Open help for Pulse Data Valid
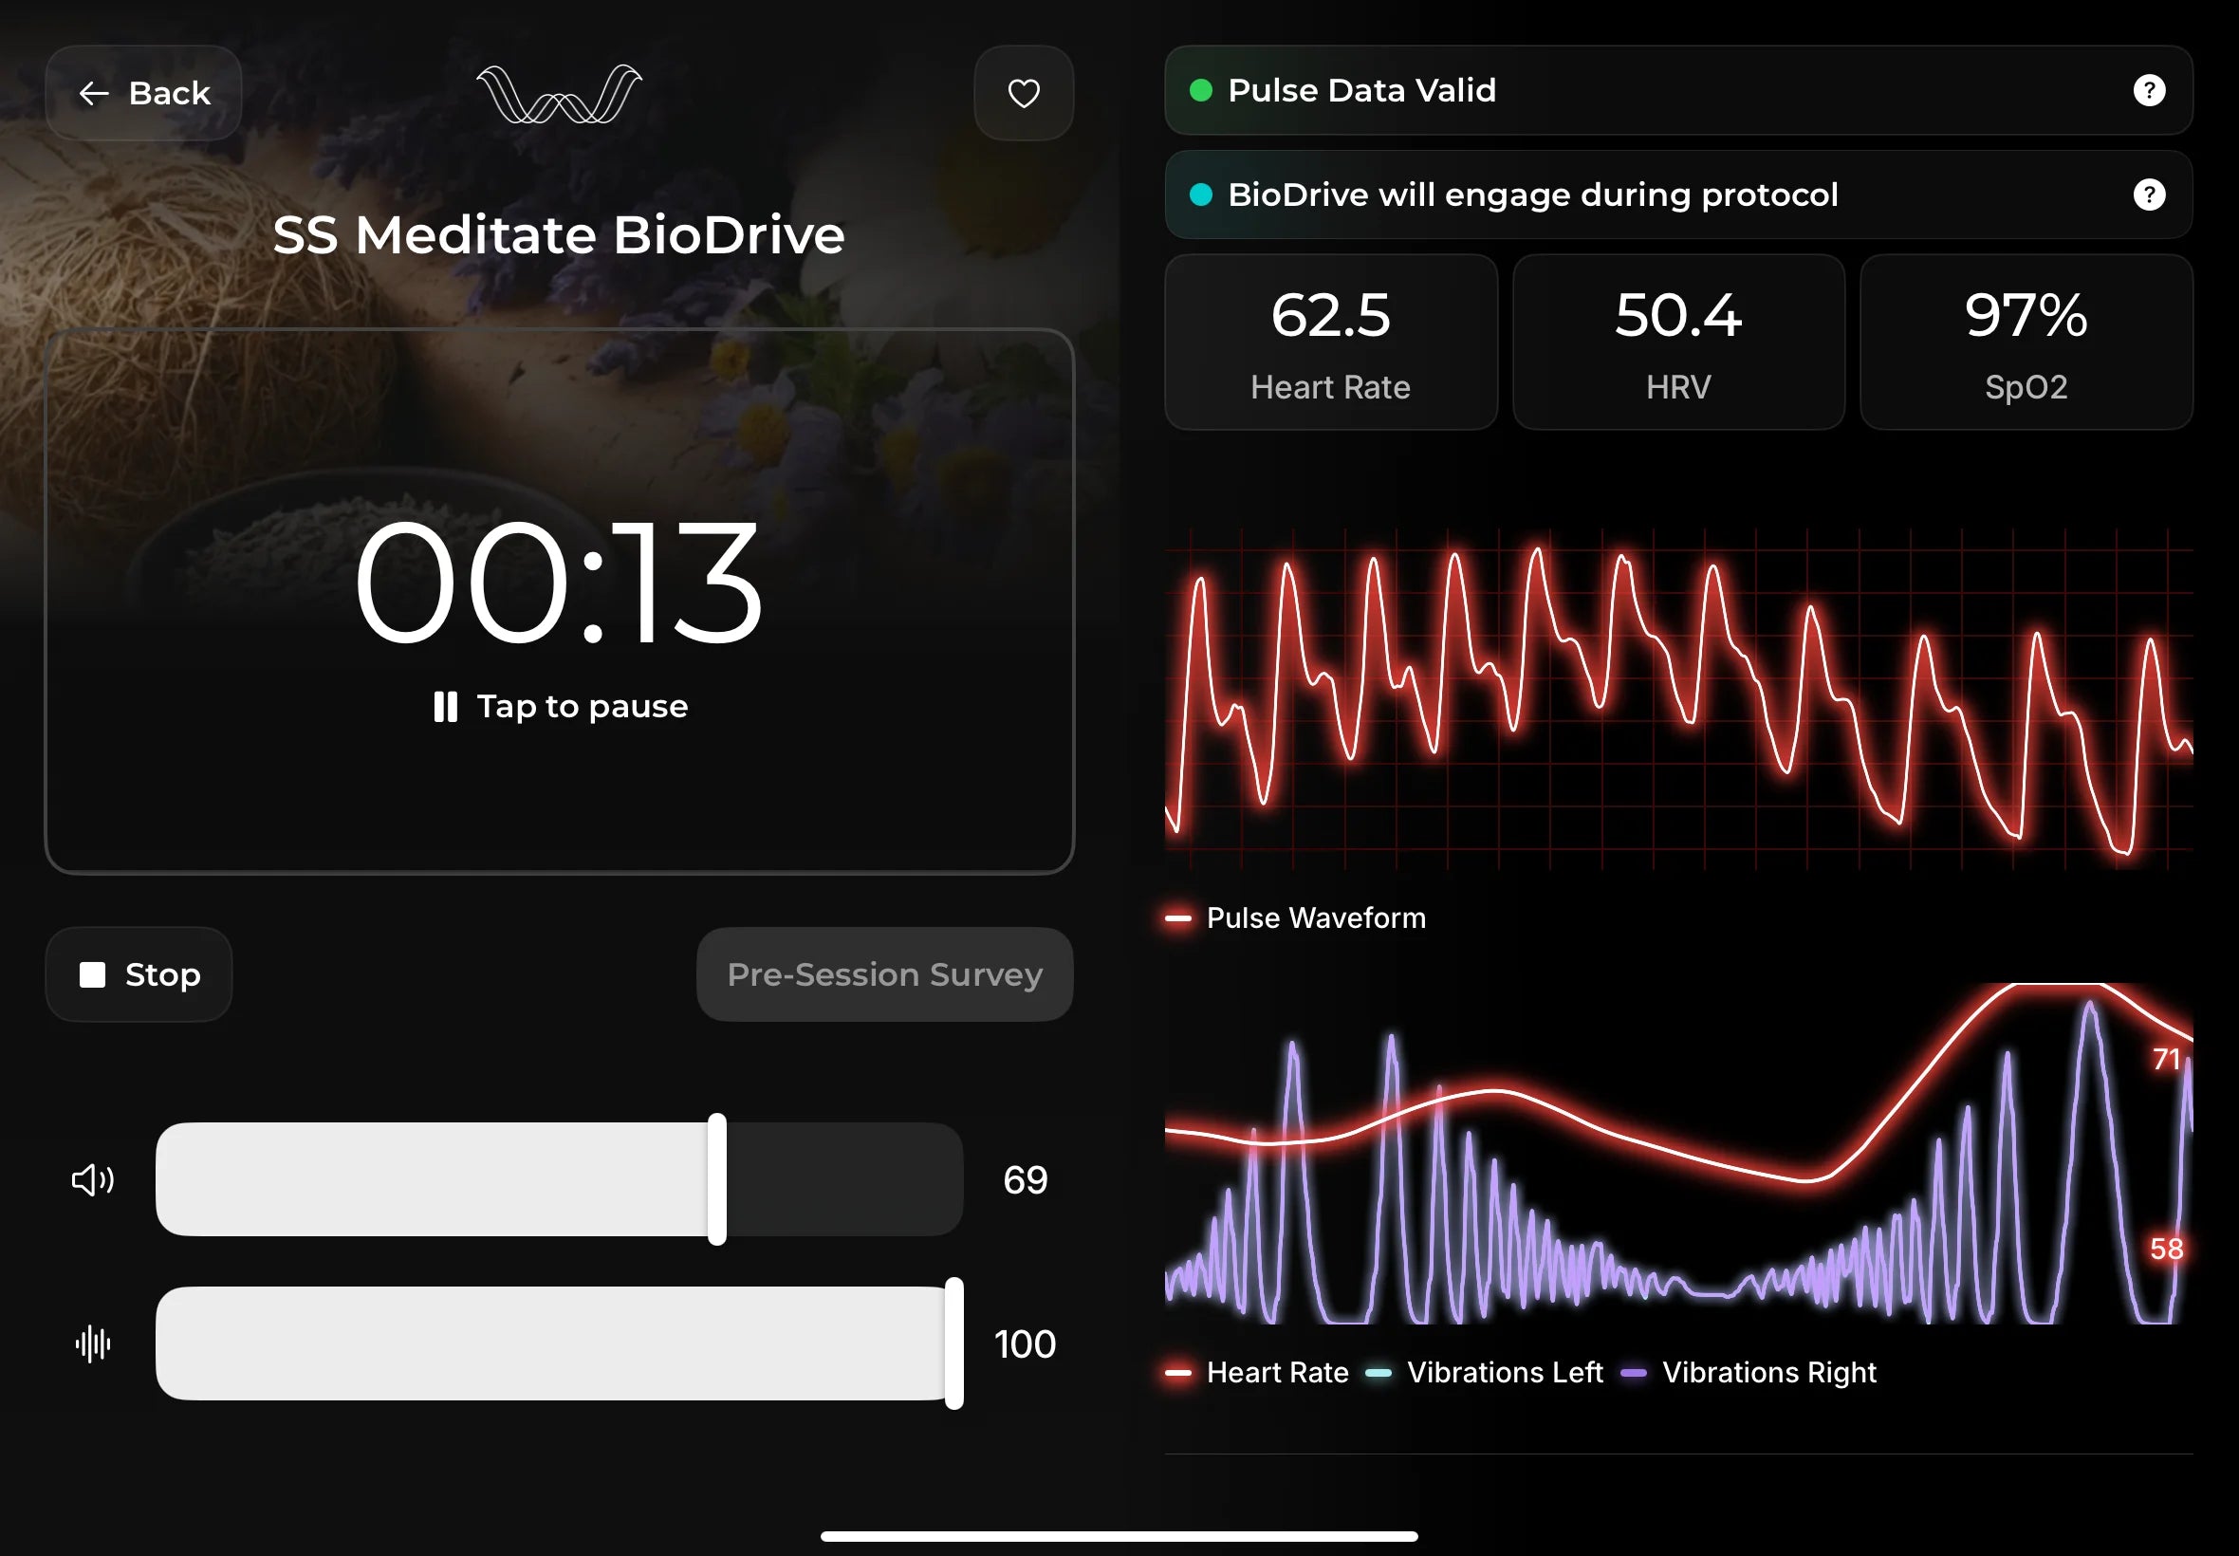 tap(2148, 91)
